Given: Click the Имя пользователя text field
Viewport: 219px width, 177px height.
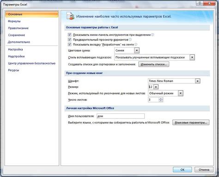Looking at the screenshot, I should coord(121,116).
